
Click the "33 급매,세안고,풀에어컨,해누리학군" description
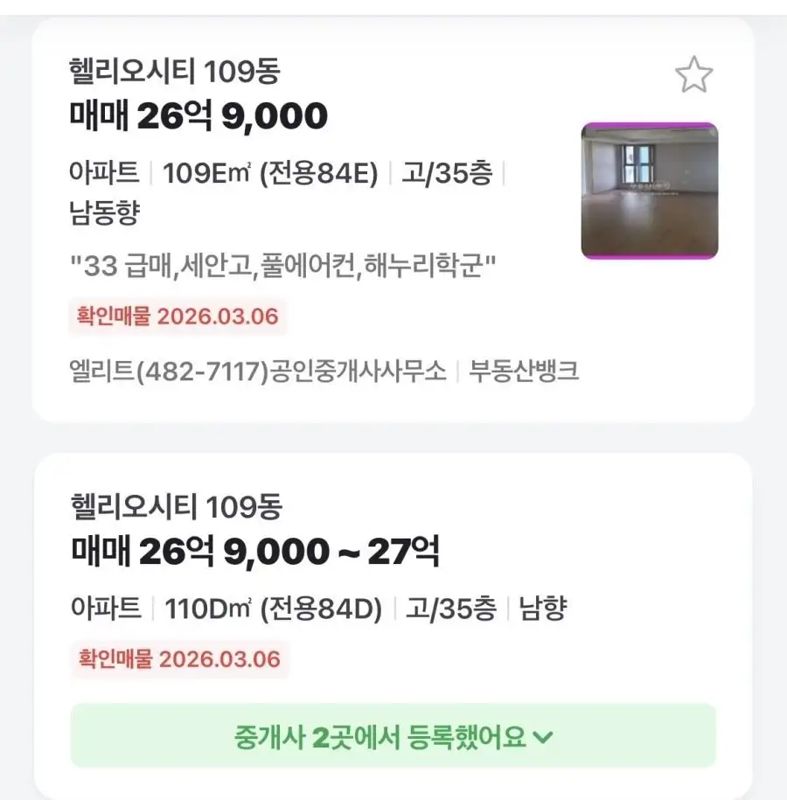pos(283,263)
